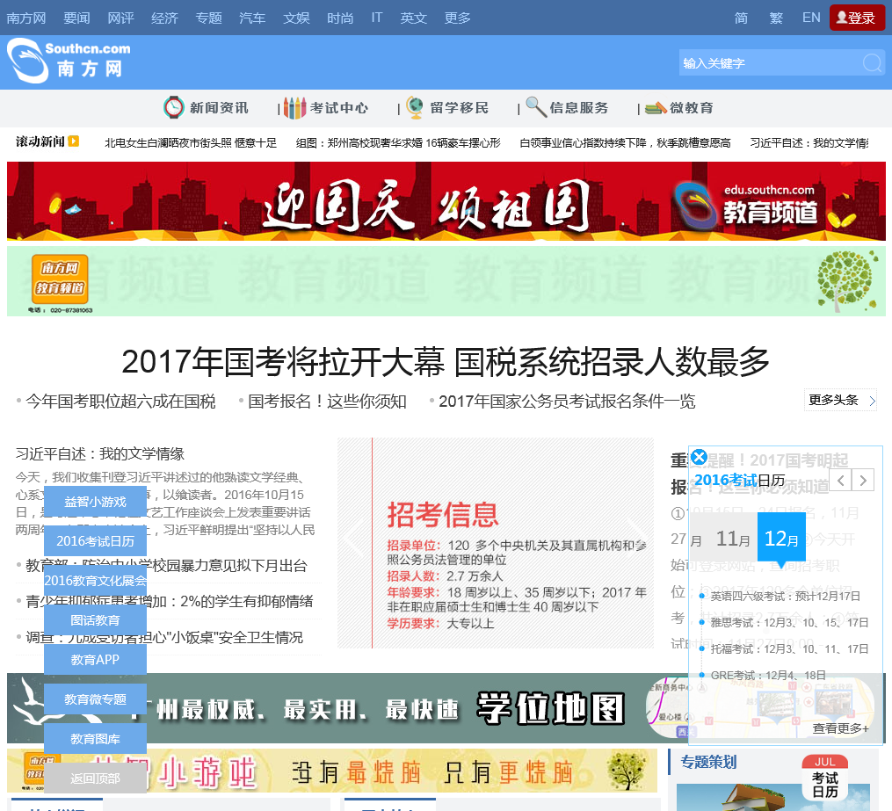This screenshot has height=811, width=892.
Task: Click the search magnifier icon
Action: point(872,62)
